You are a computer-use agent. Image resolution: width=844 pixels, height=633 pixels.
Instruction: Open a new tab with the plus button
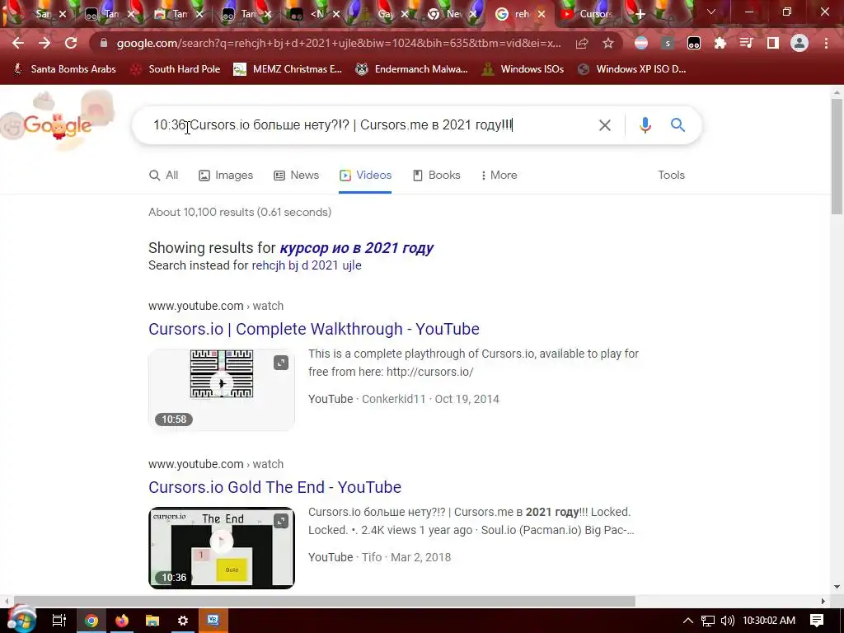tap(640, 14)
